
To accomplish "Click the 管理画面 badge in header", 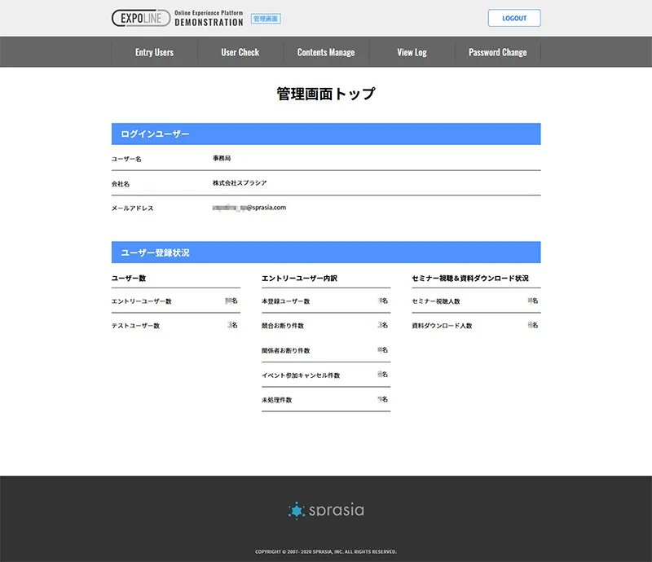I will (266, 19).
